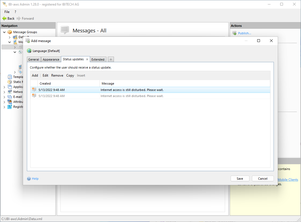Image resolution: width=301 pixels, height=222 pixels.
Task: Click the blue Help question mark icon
Action: tap(29, 179)
